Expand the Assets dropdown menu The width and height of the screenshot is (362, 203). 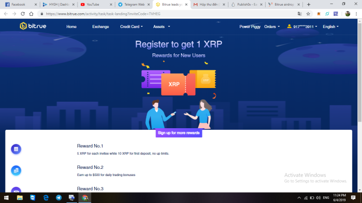pyautogui.click(x=162, y=27)
